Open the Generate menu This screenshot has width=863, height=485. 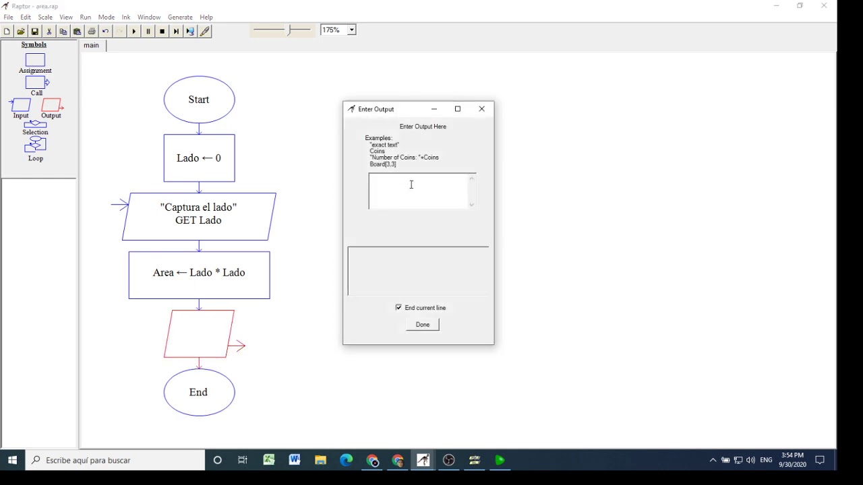pyautogui.click(x=180, y=17)
